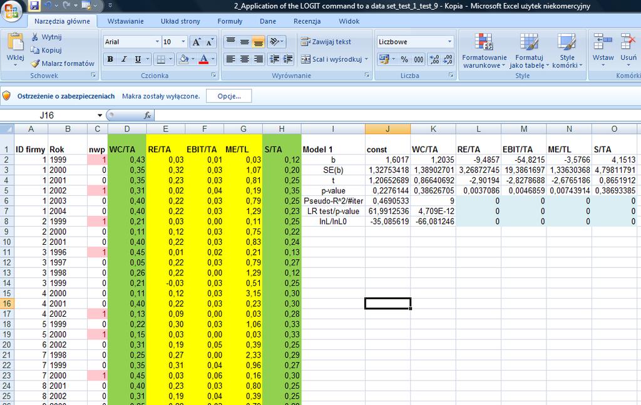
Task: Open the fx insert function dialog
Action: point(148,116)
